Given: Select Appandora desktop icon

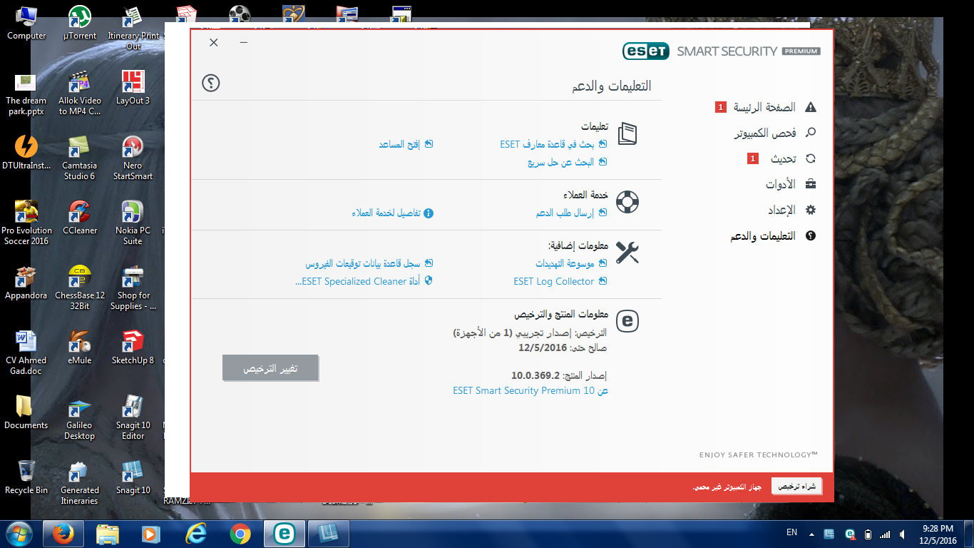Looking at the screenshot, I should (x=26, y=283).
